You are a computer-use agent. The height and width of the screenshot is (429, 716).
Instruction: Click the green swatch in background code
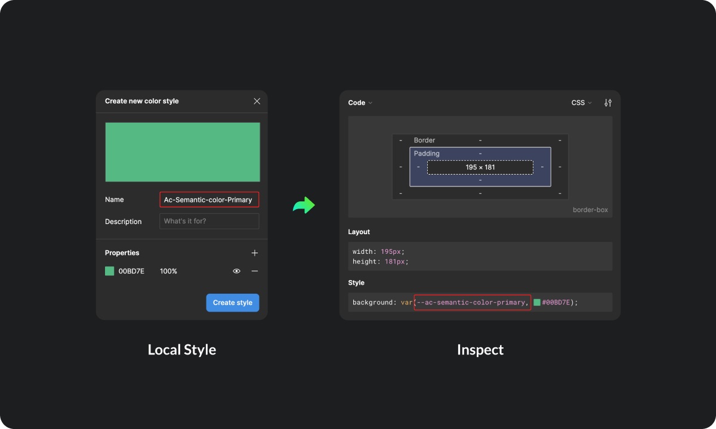pyautogui.click(x=537, y=303)
